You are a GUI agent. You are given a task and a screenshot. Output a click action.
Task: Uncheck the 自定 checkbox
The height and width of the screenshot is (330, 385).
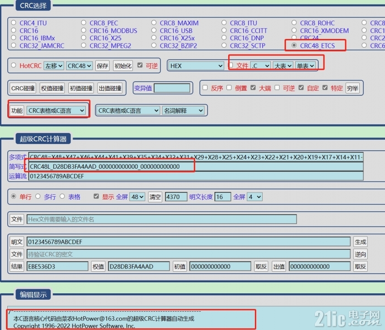[301, 88]
